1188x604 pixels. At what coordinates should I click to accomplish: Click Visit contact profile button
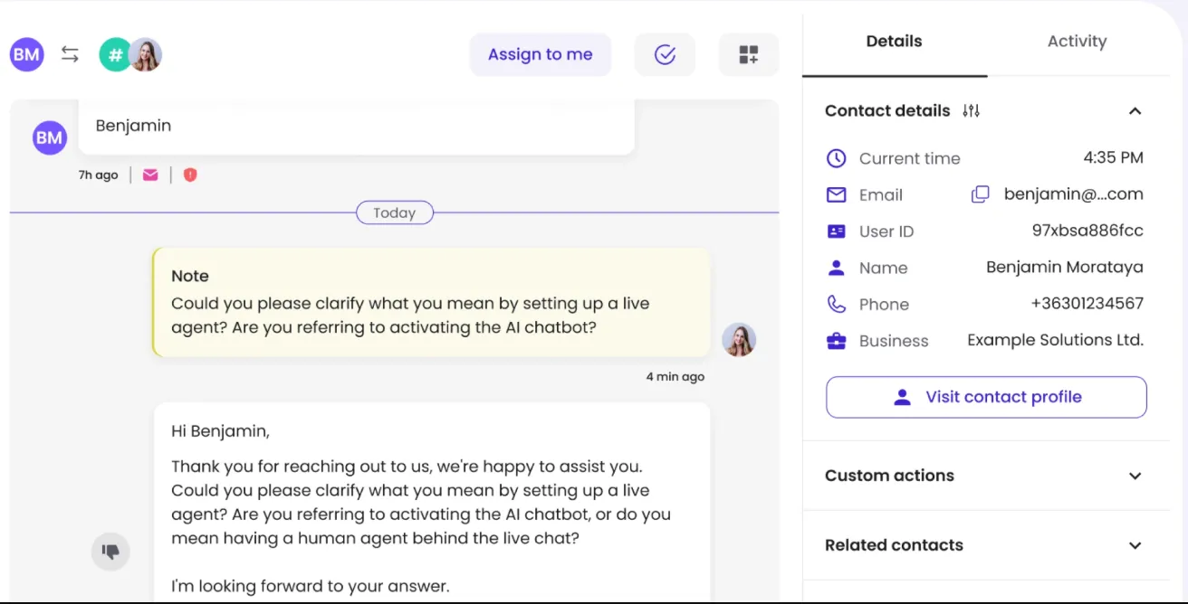pos(986,397)
